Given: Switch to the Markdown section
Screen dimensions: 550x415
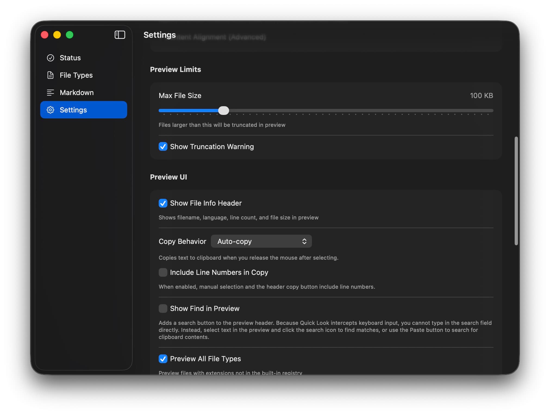Looking at the screenshot, I should point(77,93).
